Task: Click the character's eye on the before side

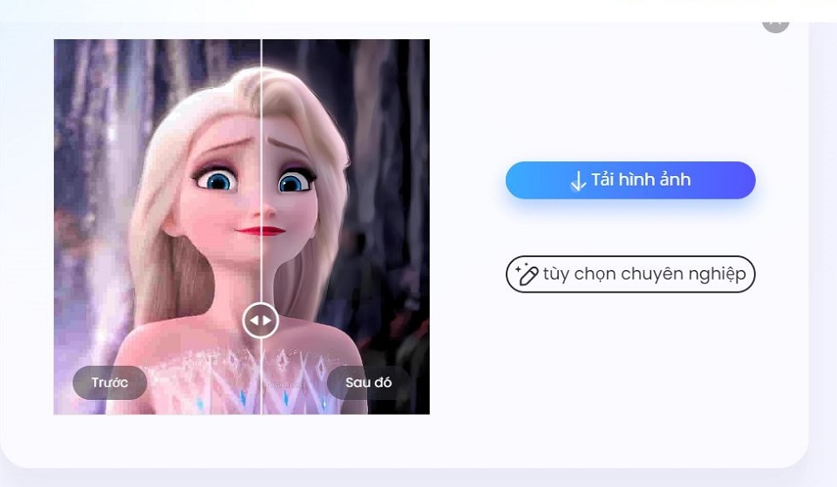Action: pos(218,179)
